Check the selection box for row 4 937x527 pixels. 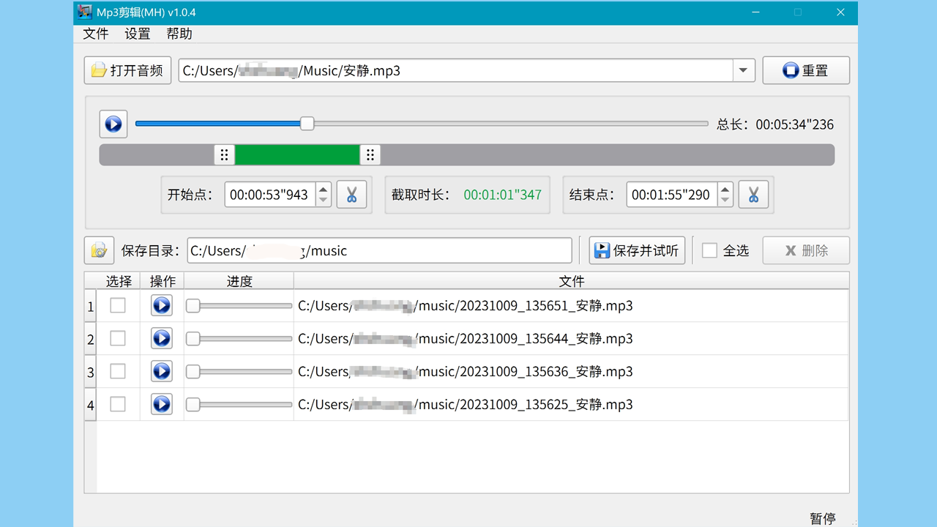pyautogui.click(x=118, y=404)
